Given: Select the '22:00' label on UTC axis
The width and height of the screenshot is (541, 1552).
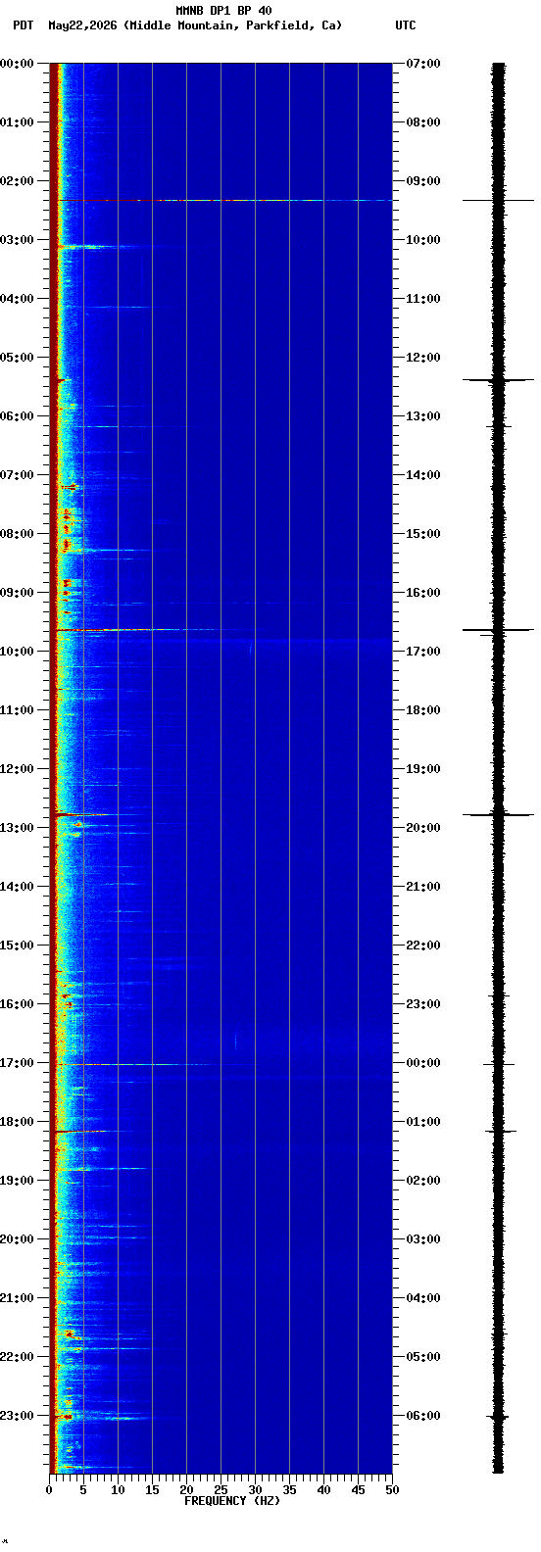Looking at the screenshot, I should 423,946.
